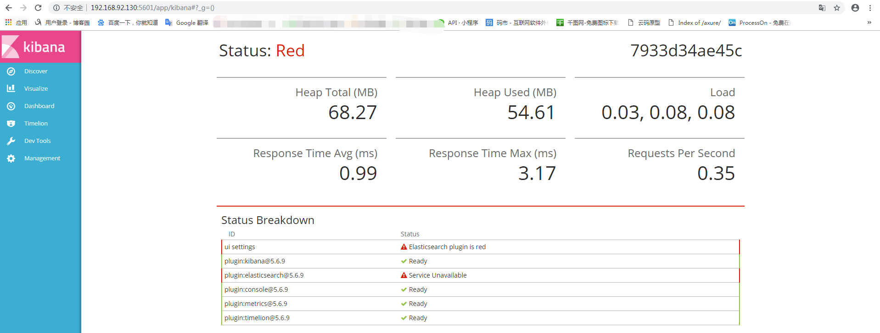Click Heap Total value 68.27
The width and height of the screenshot is (880, 333).
click(x=353, y=113)
